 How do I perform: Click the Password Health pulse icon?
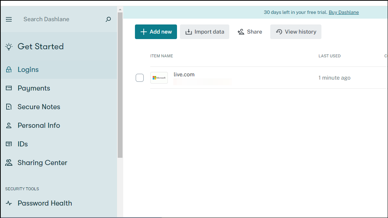(9, 203)
